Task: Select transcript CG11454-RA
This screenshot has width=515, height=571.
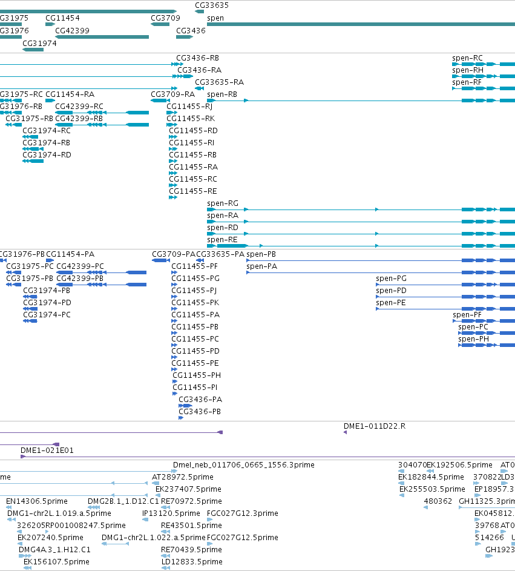Action: [x=70, y=94]
